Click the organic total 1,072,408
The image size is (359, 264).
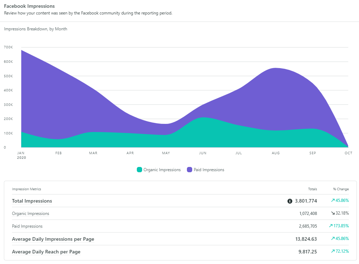point(308,214)
